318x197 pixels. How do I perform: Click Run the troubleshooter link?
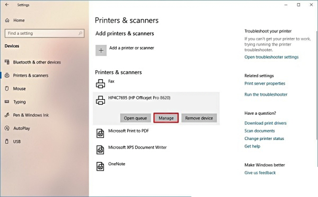coord(266,94)
